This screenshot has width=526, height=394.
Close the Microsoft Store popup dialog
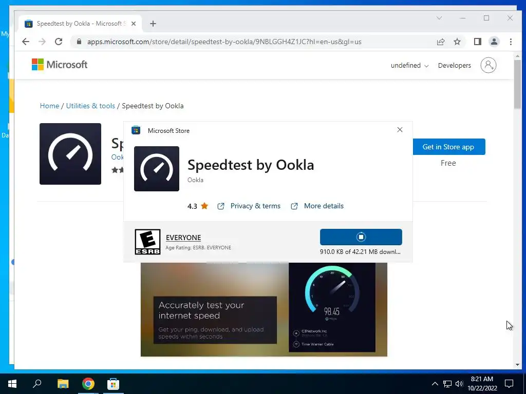[x=400, y=130]
